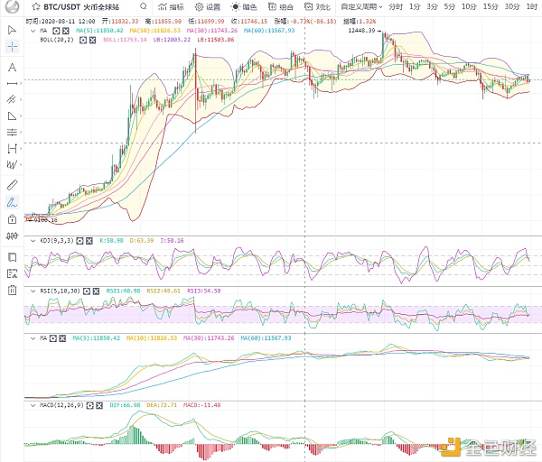
Task: Collapse the lower MA panel chevron
Action: coord(33,338)
